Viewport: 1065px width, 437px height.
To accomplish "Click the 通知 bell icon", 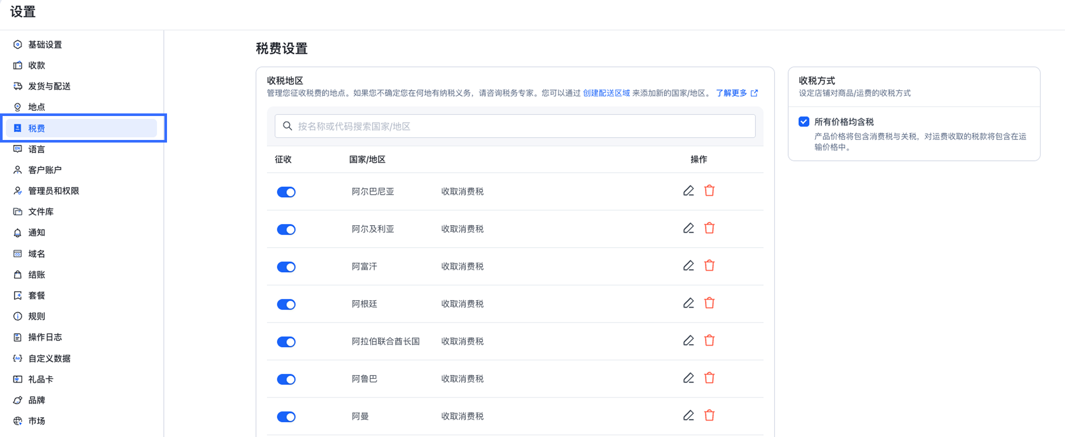I will (x=18, y=233).
